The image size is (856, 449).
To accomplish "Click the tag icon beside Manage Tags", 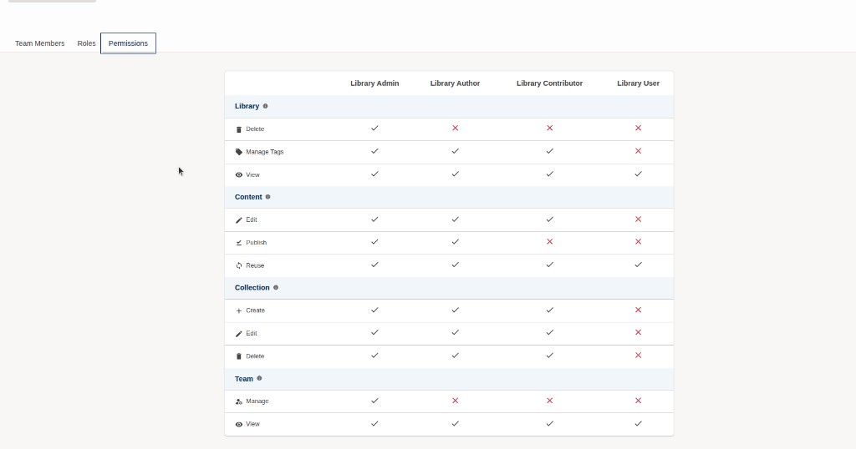I will click(238, 152).
